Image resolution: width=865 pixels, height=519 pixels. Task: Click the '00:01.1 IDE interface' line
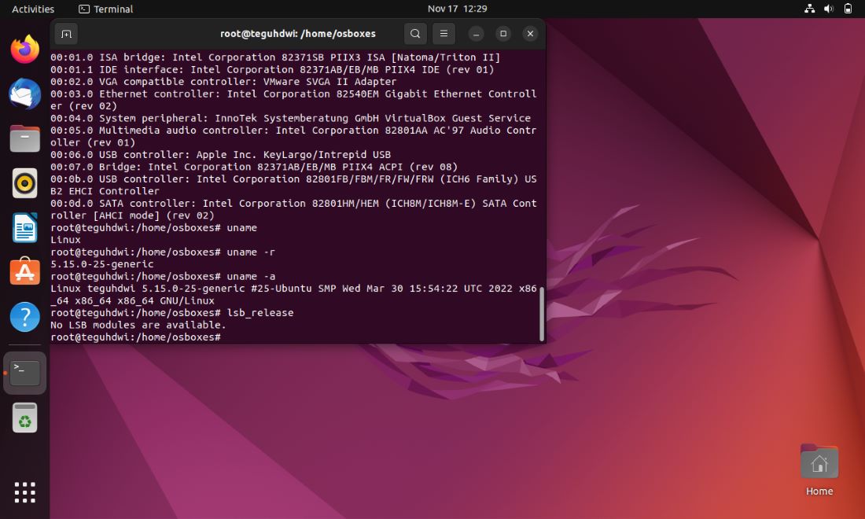coord(272,69)
